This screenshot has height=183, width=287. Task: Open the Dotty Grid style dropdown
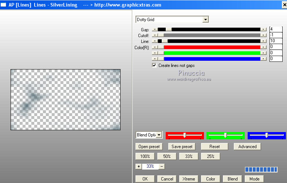[205, 20]
